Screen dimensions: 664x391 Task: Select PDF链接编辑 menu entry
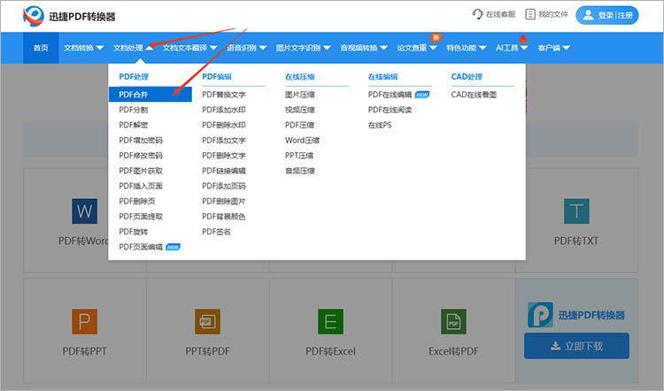(224, 171)
